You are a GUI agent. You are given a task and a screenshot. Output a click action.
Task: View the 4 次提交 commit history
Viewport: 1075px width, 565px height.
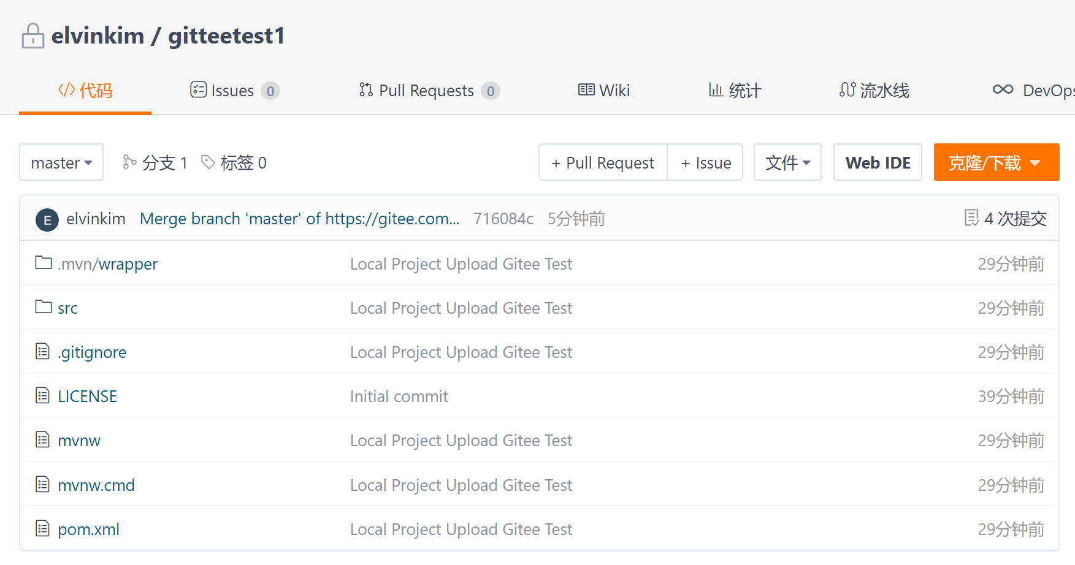tap(1005, 218)
